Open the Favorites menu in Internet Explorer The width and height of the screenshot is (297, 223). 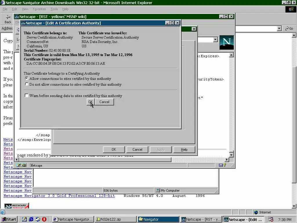click(39, 9)
